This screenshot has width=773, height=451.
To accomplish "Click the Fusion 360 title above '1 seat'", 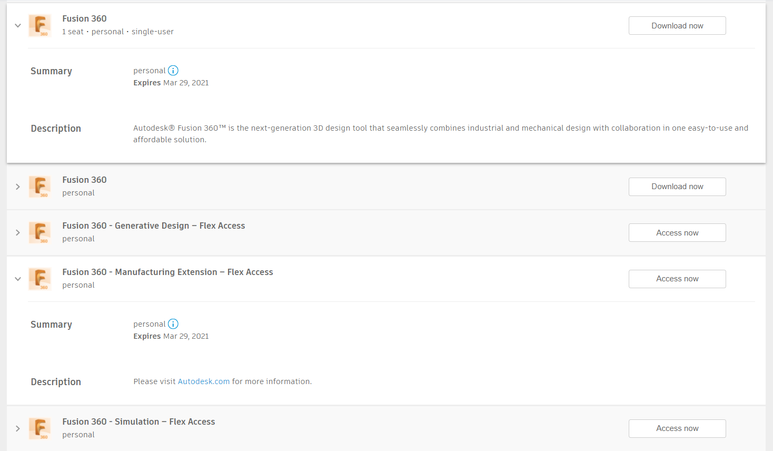I will 84,18.
